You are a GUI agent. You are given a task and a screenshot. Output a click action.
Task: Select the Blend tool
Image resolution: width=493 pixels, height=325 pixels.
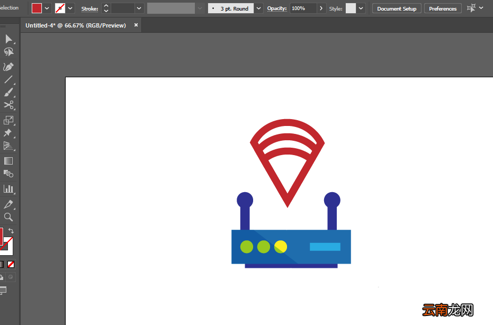tap(8, 174)
